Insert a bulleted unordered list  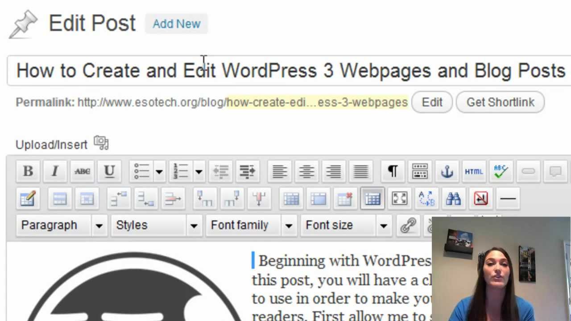pyautogui.click(x=141, y=172)
